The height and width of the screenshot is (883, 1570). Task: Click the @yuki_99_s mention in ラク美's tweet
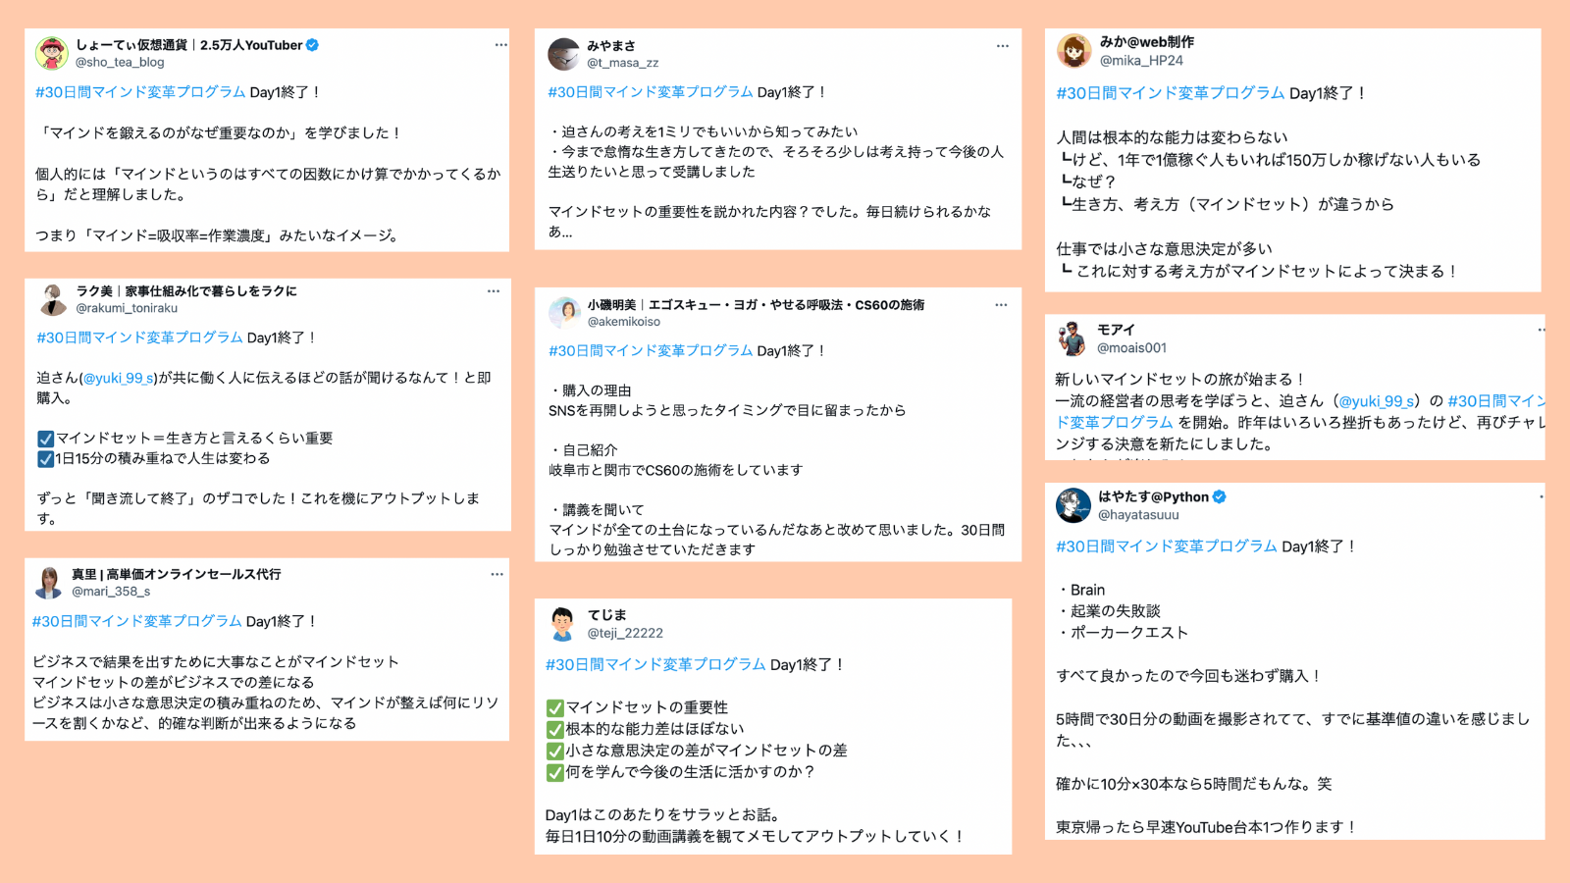point(119,378)
